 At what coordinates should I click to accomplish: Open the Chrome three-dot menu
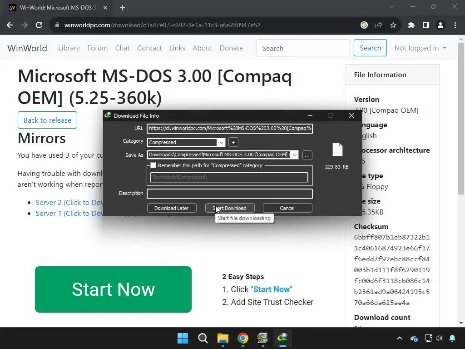pyautogui.click(x=455, y=25)
